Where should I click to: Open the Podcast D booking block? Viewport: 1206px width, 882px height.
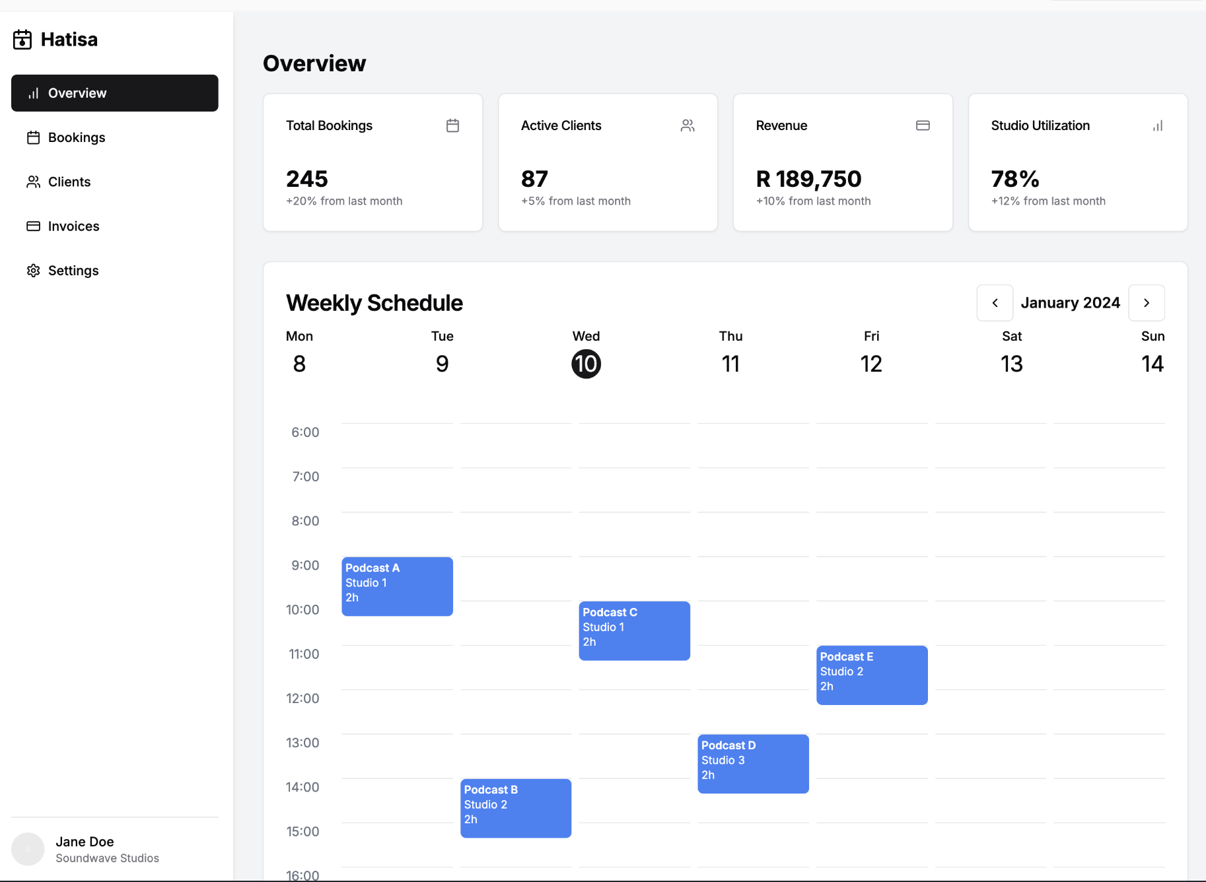[754, 764]
